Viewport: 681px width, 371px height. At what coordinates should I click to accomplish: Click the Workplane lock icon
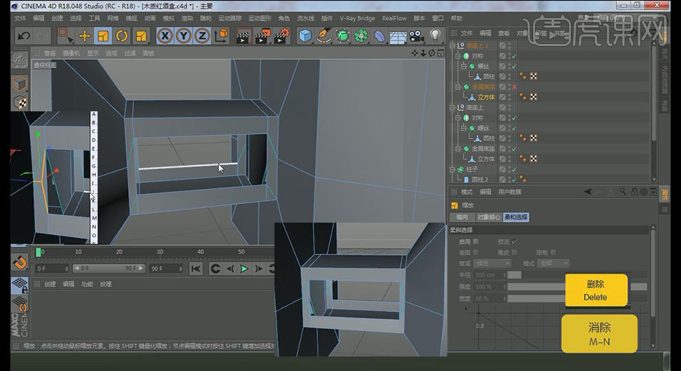point(19,286)
